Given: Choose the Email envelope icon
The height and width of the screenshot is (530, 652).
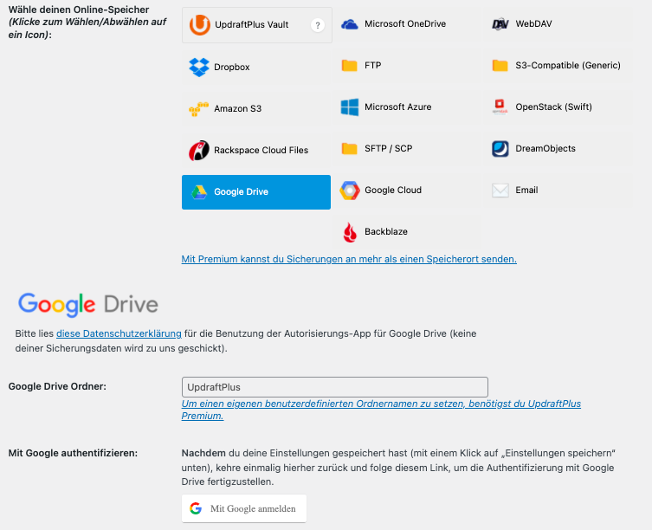Looking at the screenshot, I should 500,191.
